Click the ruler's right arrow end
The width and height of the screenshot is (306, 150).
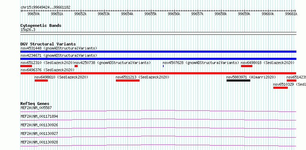click(295, 11)
